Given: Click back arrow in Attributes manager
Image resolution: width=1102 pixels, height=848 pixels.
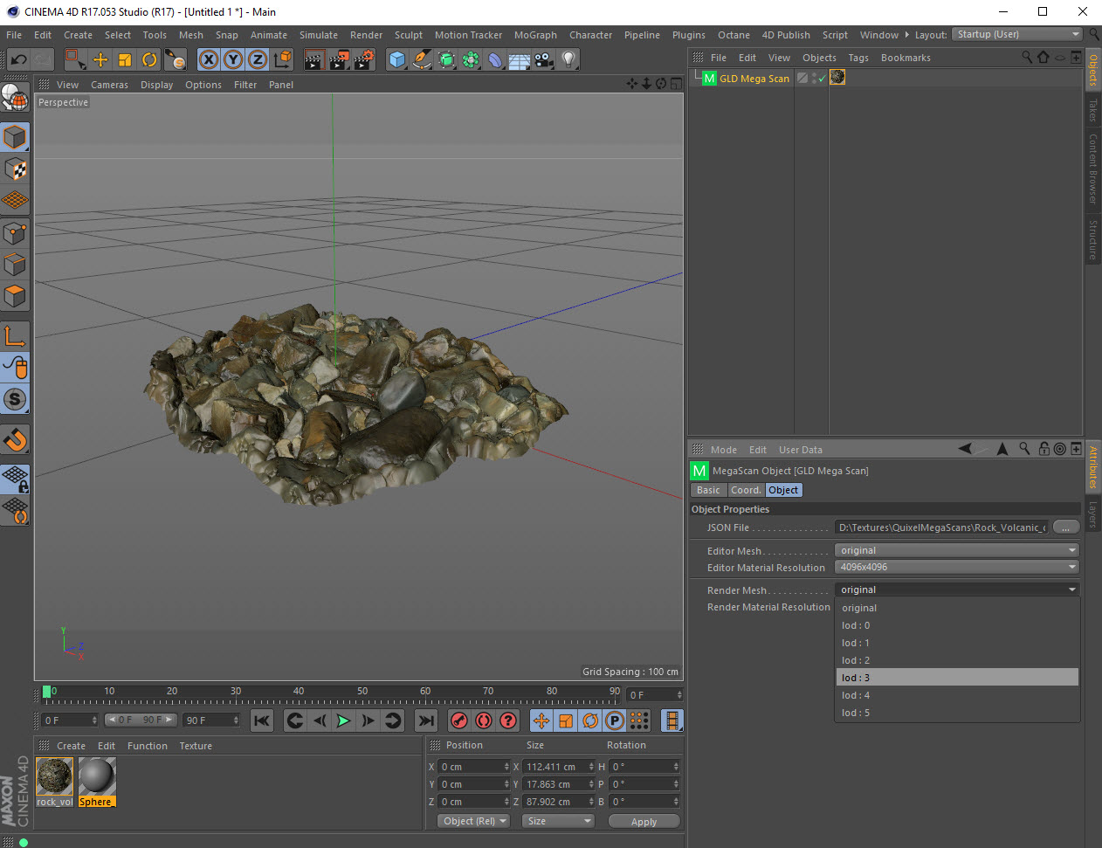Looking at the screenshot, I should pyautogui.click(x=965, y=449).
